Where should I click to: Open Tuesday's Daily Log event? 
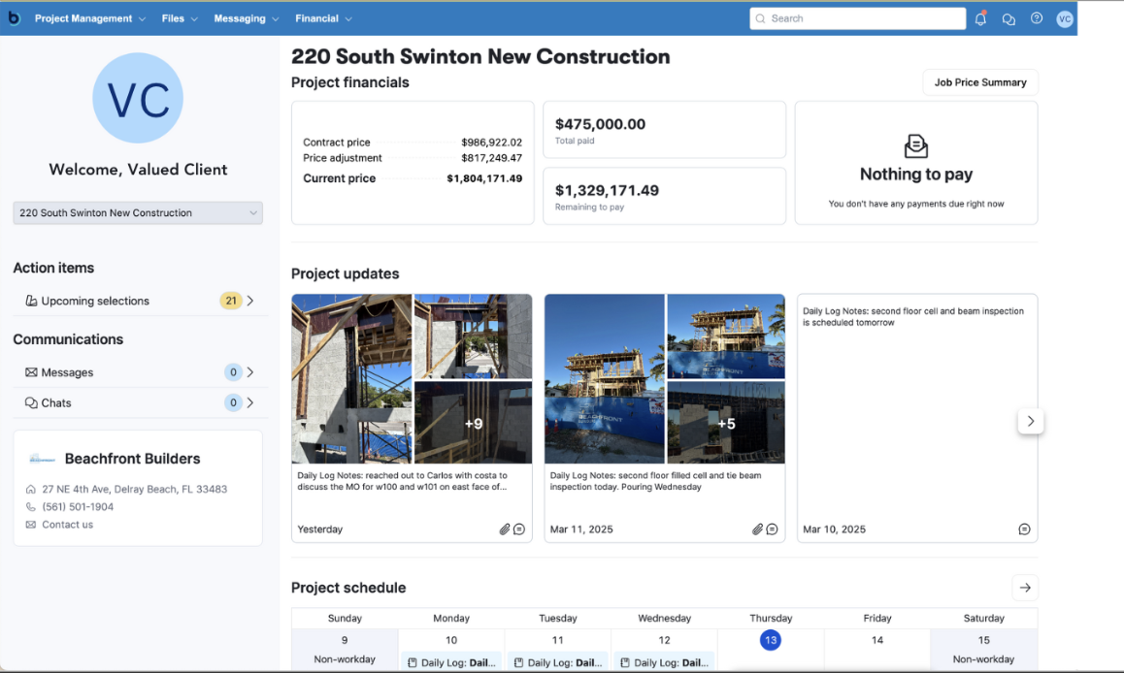[x=558, y=662]
